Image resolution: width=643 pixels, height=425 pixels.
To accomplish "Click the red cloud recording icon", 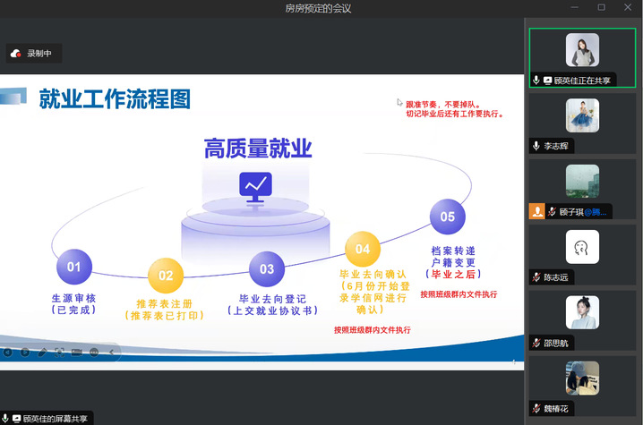I will [15, 54].
